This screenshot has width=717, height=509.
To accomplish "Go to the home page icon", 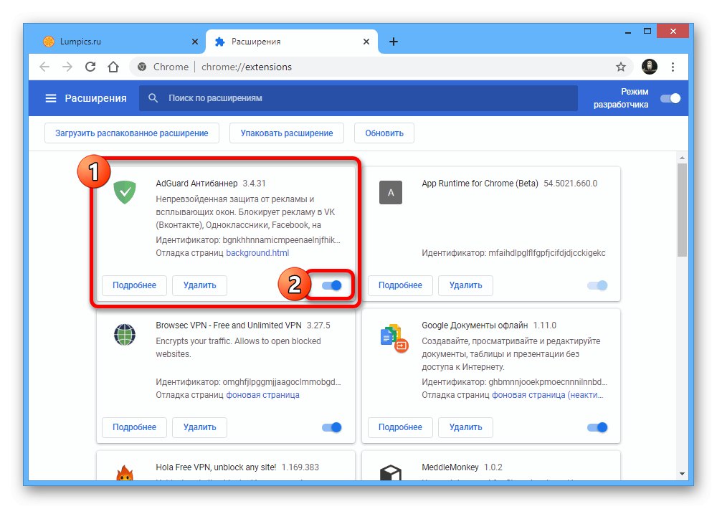I will coord(113,67).
